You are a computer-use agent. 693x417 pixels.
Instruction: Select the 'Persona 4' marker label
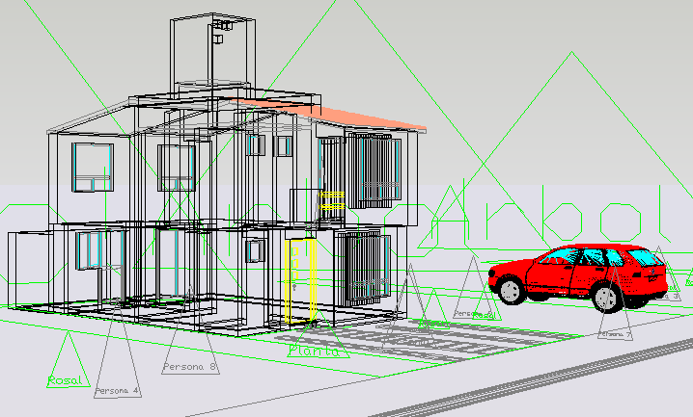pos(117,391)
